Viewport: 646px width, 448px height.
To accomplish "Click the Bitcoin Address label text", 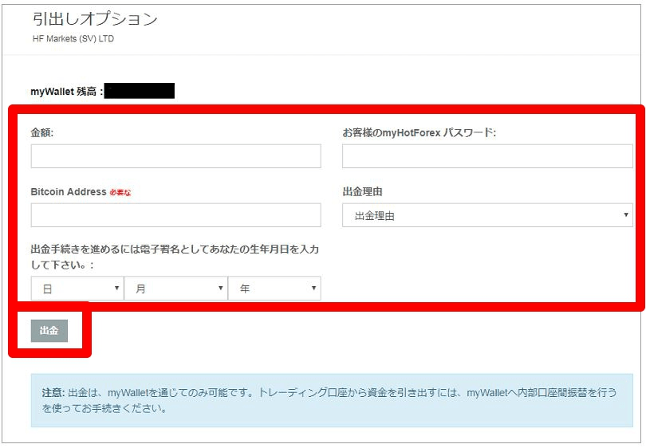I will 68,192.
